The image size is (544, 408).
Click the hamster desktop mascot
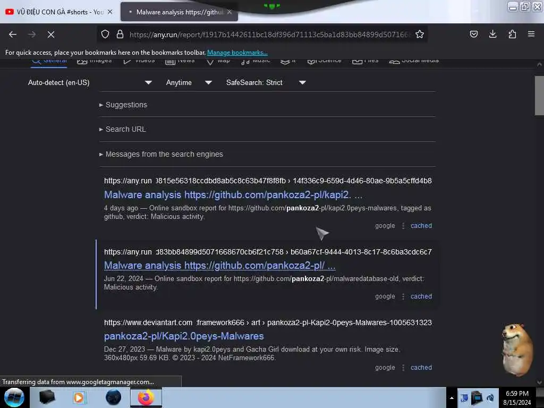click(x=517, y=350)
